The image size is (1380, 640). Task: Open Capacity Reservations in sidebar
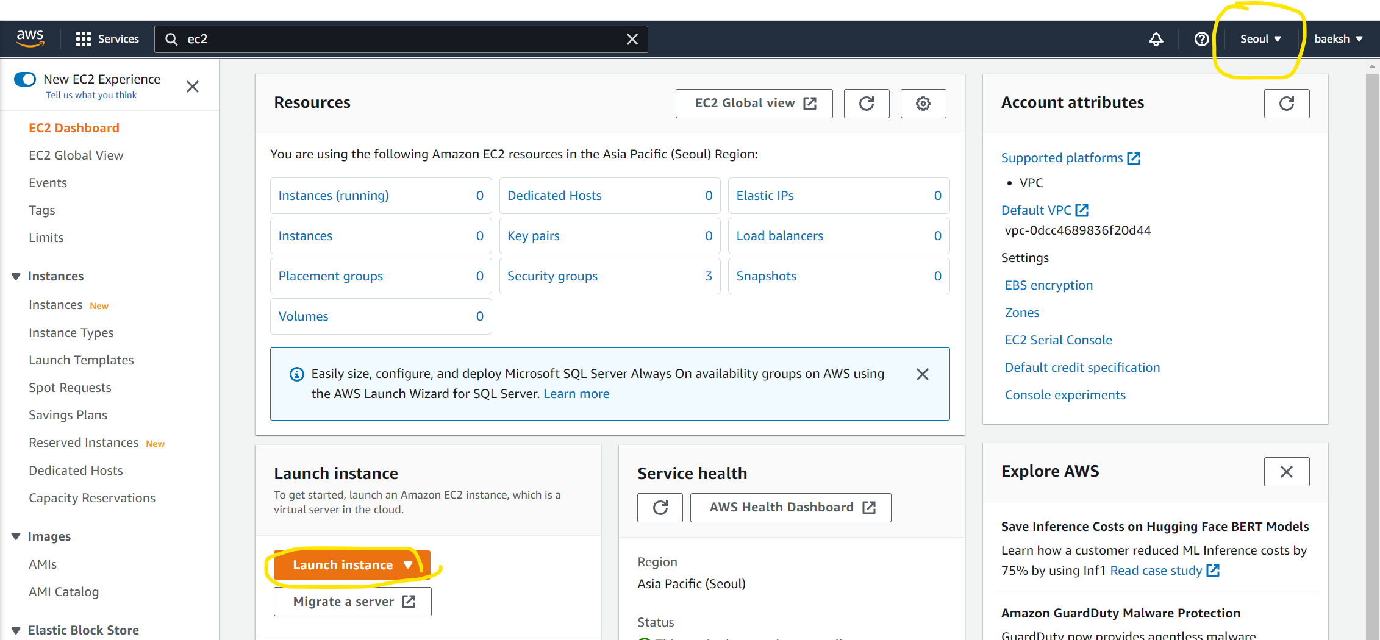(x=92, y=498)
